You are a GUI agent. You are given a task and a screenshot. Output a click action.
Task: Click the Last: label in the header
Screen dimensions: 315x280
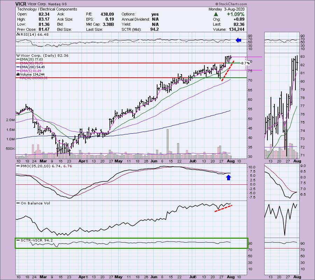(217, 24)
